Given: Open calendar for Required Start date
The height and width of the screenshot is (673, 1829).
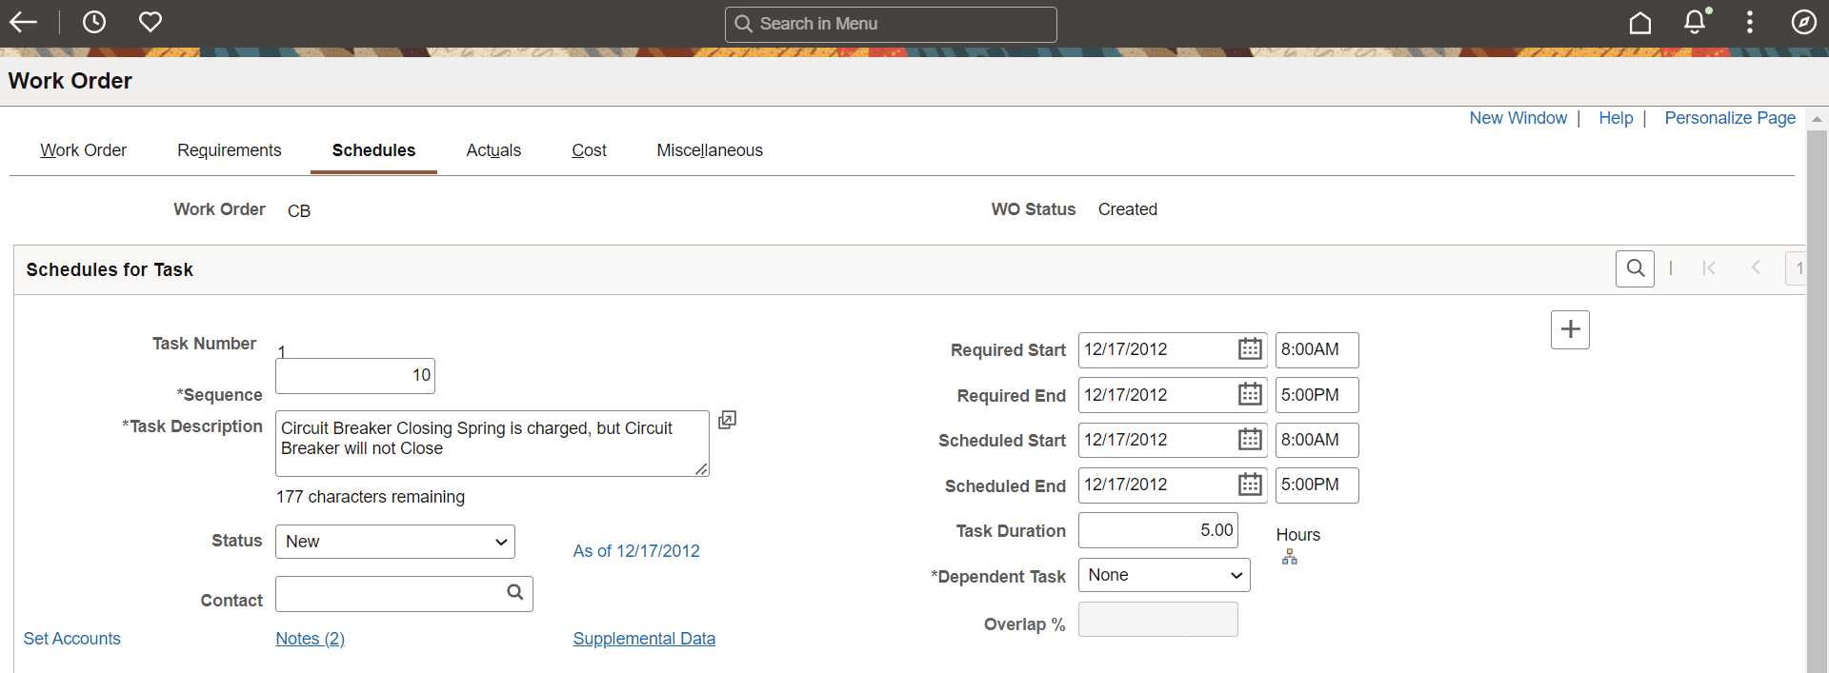Looking at the screenshot, I should point(1250,349).
